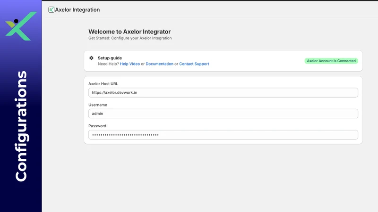Click the Axelor Host URL label
The height and width of the screenshot is (212, 378).
103,84
